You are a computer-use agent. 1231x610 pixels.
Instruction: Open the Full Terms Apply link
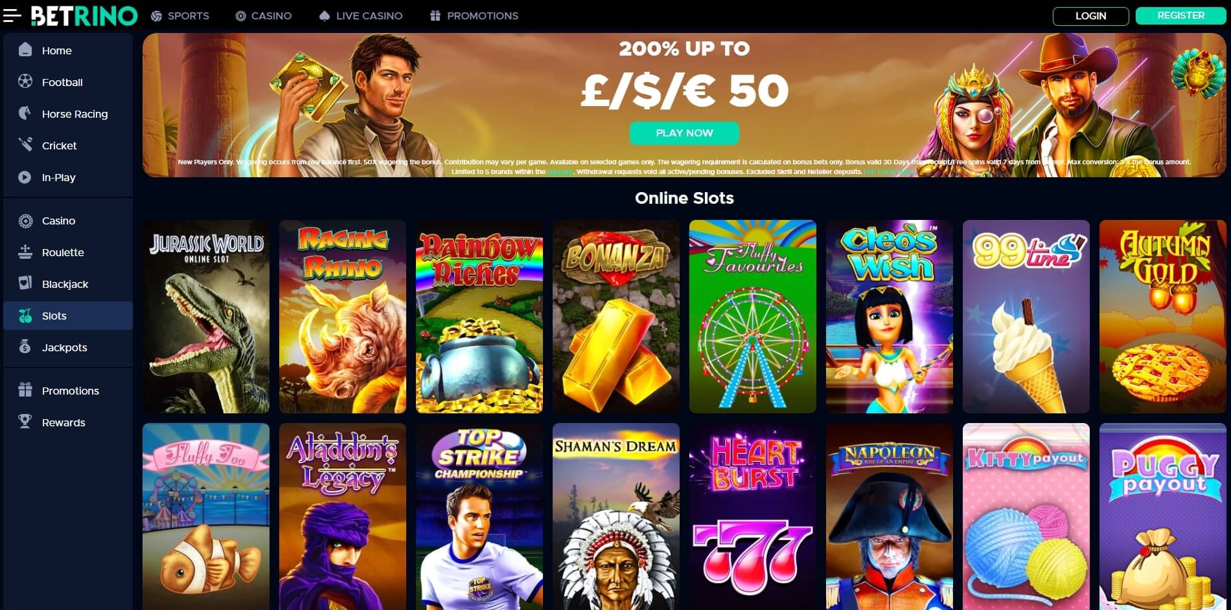pos(891,172)
